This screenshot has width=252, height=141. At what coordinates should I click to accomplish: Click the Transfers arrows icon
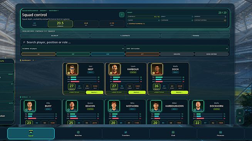coord(126,132)
